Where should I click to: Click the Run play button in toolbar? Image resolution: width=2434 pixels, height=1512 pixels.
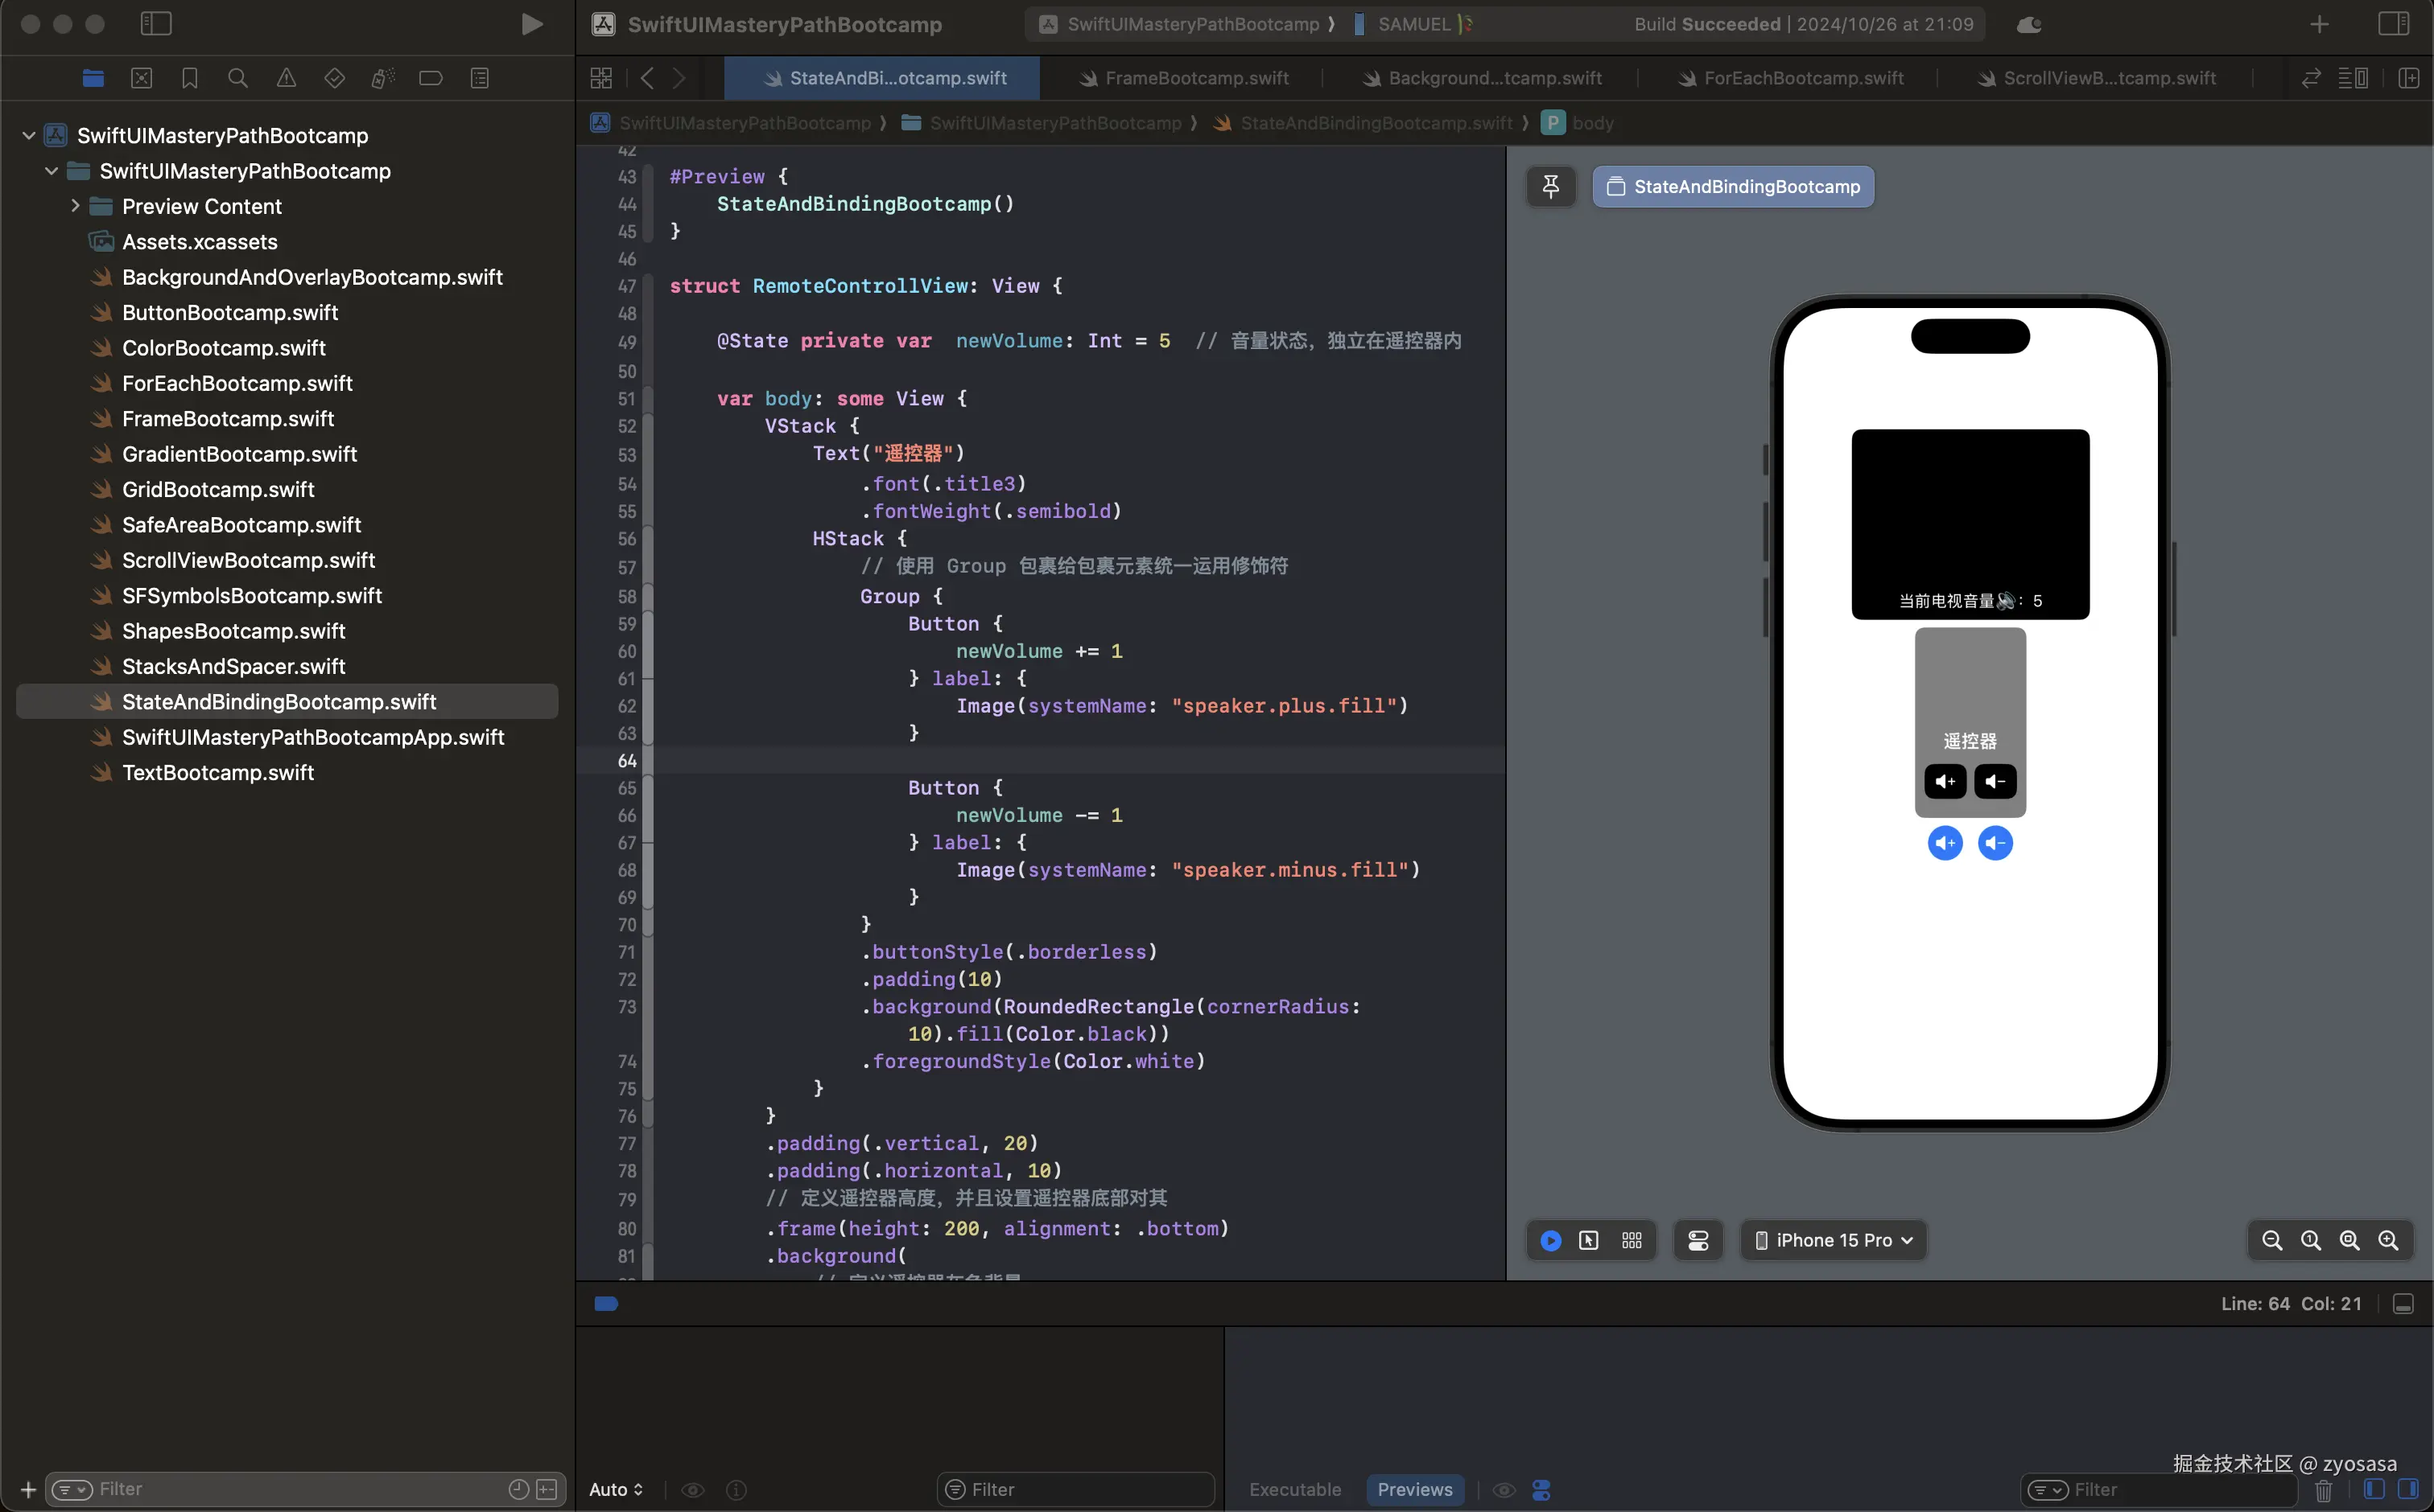[531, 24]
